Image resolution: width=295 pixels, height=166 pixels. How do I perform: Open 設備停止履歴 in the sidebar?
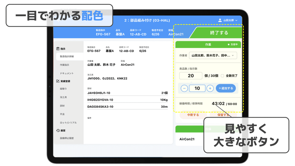point(67,138)
